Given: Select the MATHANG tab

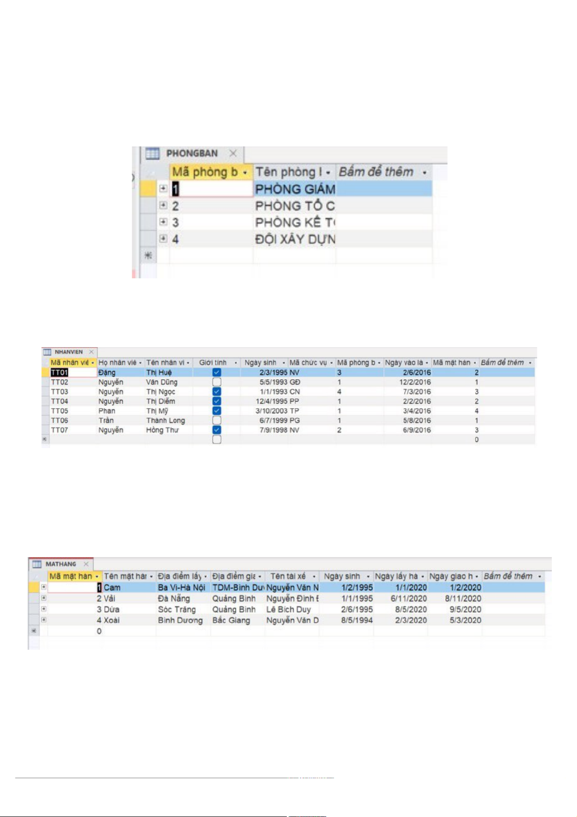Looking at the screenshot, I should (61, 564).
